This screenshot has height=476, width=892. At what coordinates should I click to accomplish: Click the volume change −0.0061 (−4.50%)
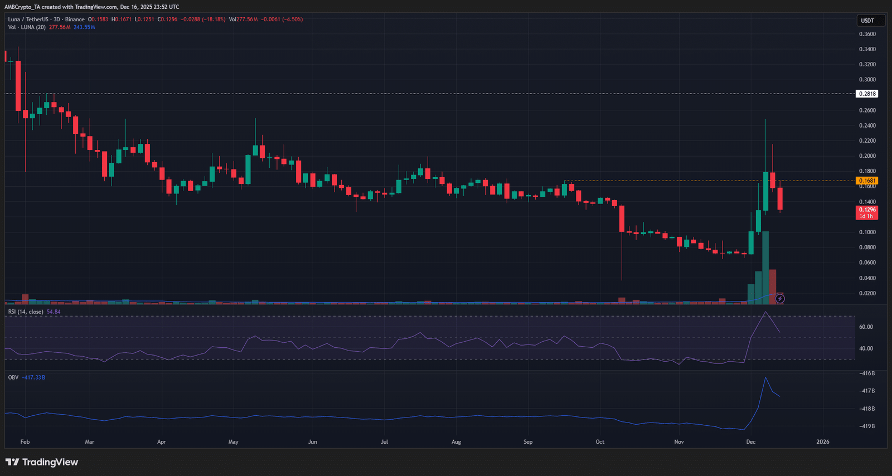pos(282,20)
